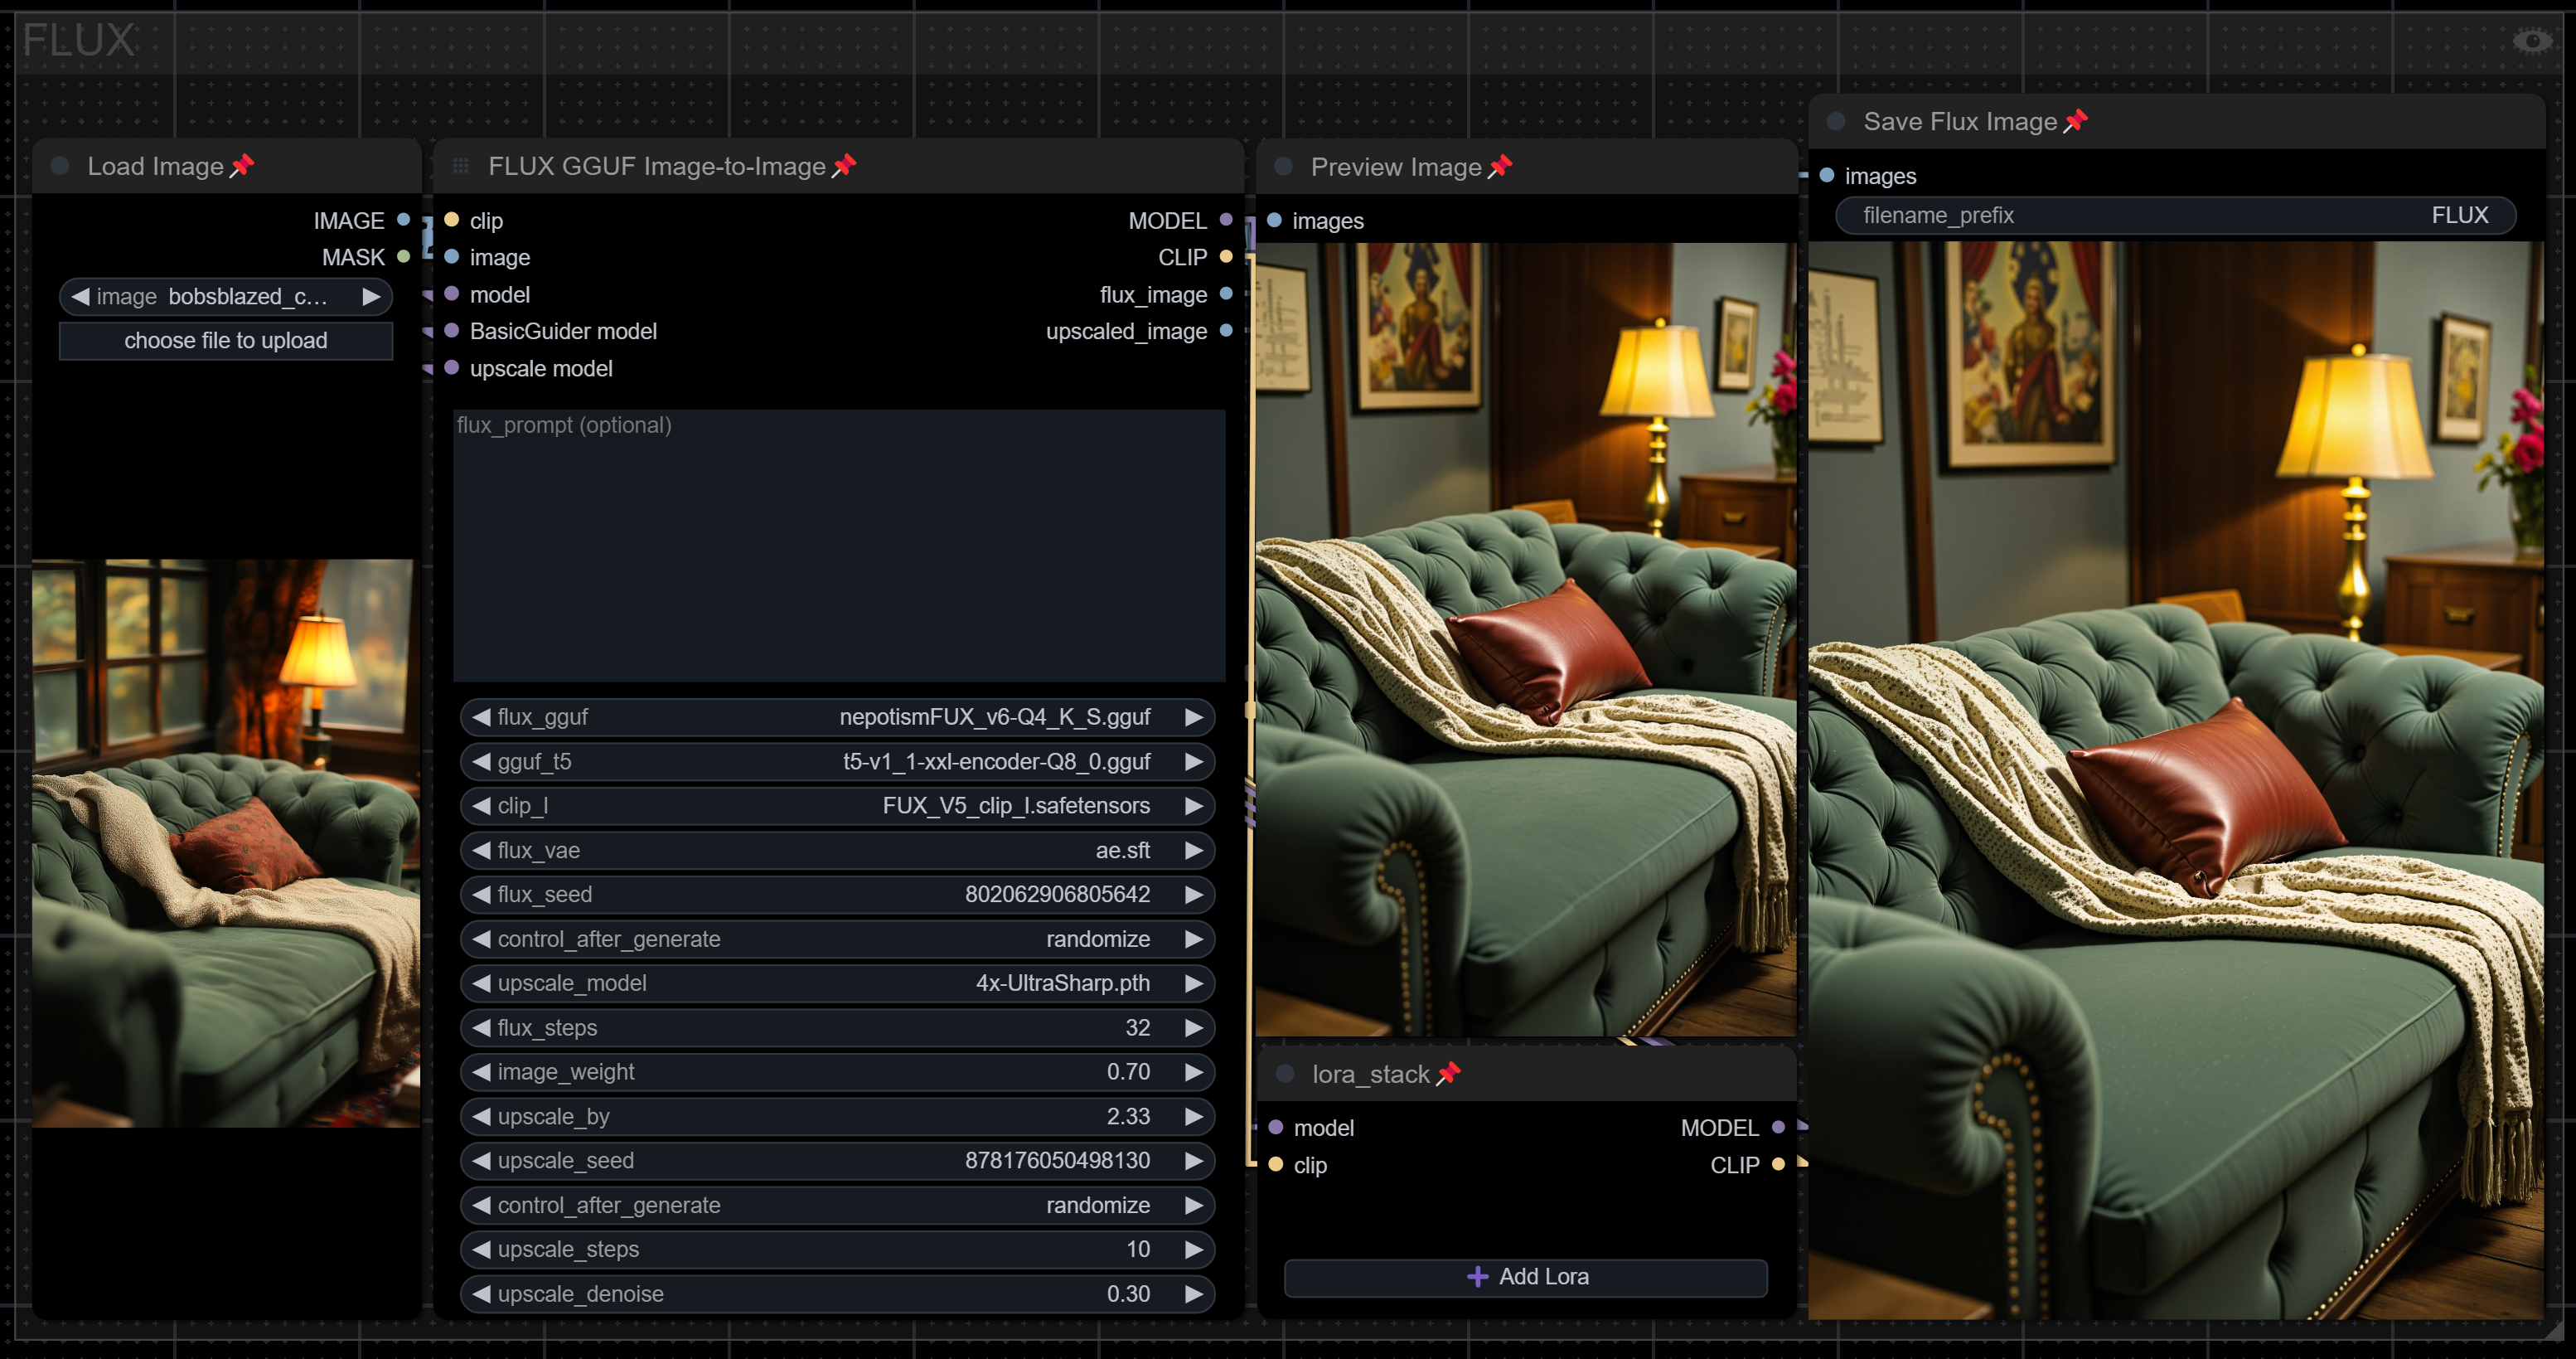Screen dimensions: 2576x1359
Task: Toggle collapse dot on Load Image node
Action: pyautogui.click(x=60, y=166)
